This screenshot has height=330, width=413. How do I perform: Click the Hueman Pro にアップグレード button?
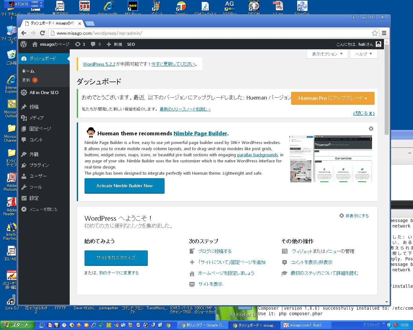333,98
